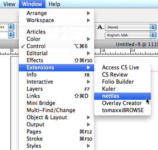Expand the Color submenu
The height and width of the screenshot is (150, 158).
(x=56, y=39)
